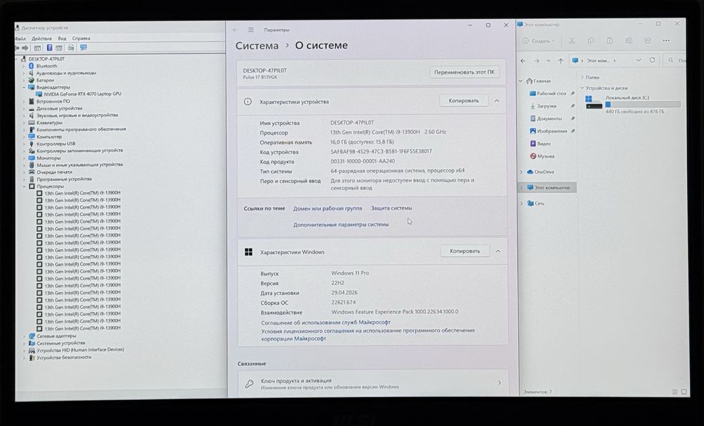Collapse Характеристики Windows section chevron

498,251
